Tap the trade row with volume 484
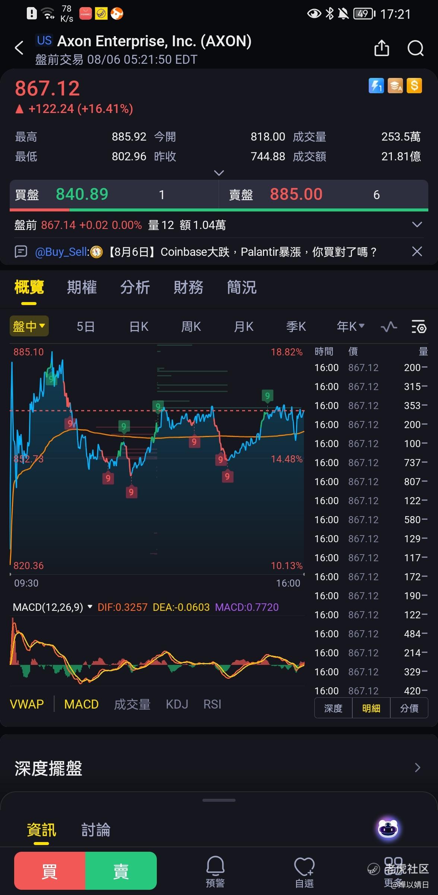This screenshot has width=438, height=895. 371,634
